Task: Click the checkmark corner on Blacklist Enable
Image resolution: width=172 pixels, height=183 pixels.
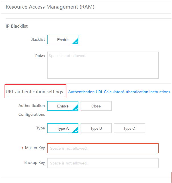Action: click(x=76, y=42)
